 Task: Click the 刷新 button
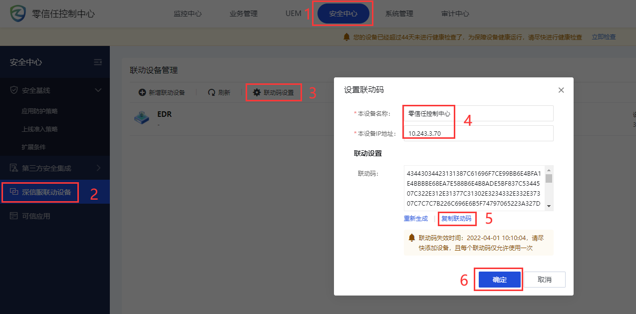click(219, 92)
